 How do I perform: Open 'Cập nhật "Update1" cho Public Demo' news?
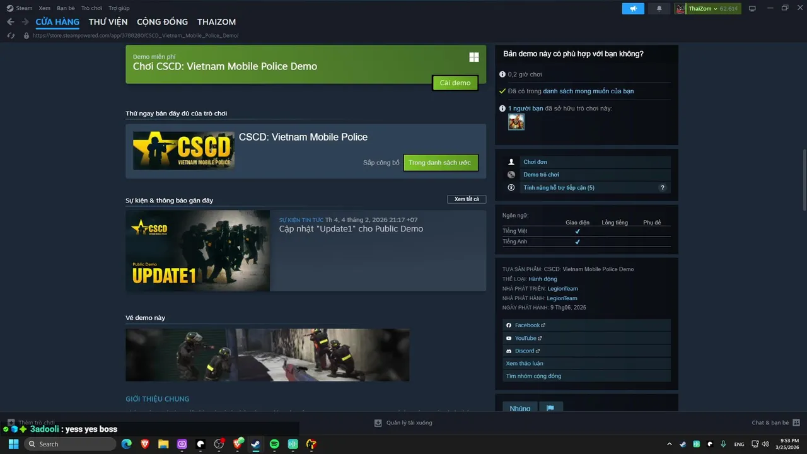click(351, 229)
